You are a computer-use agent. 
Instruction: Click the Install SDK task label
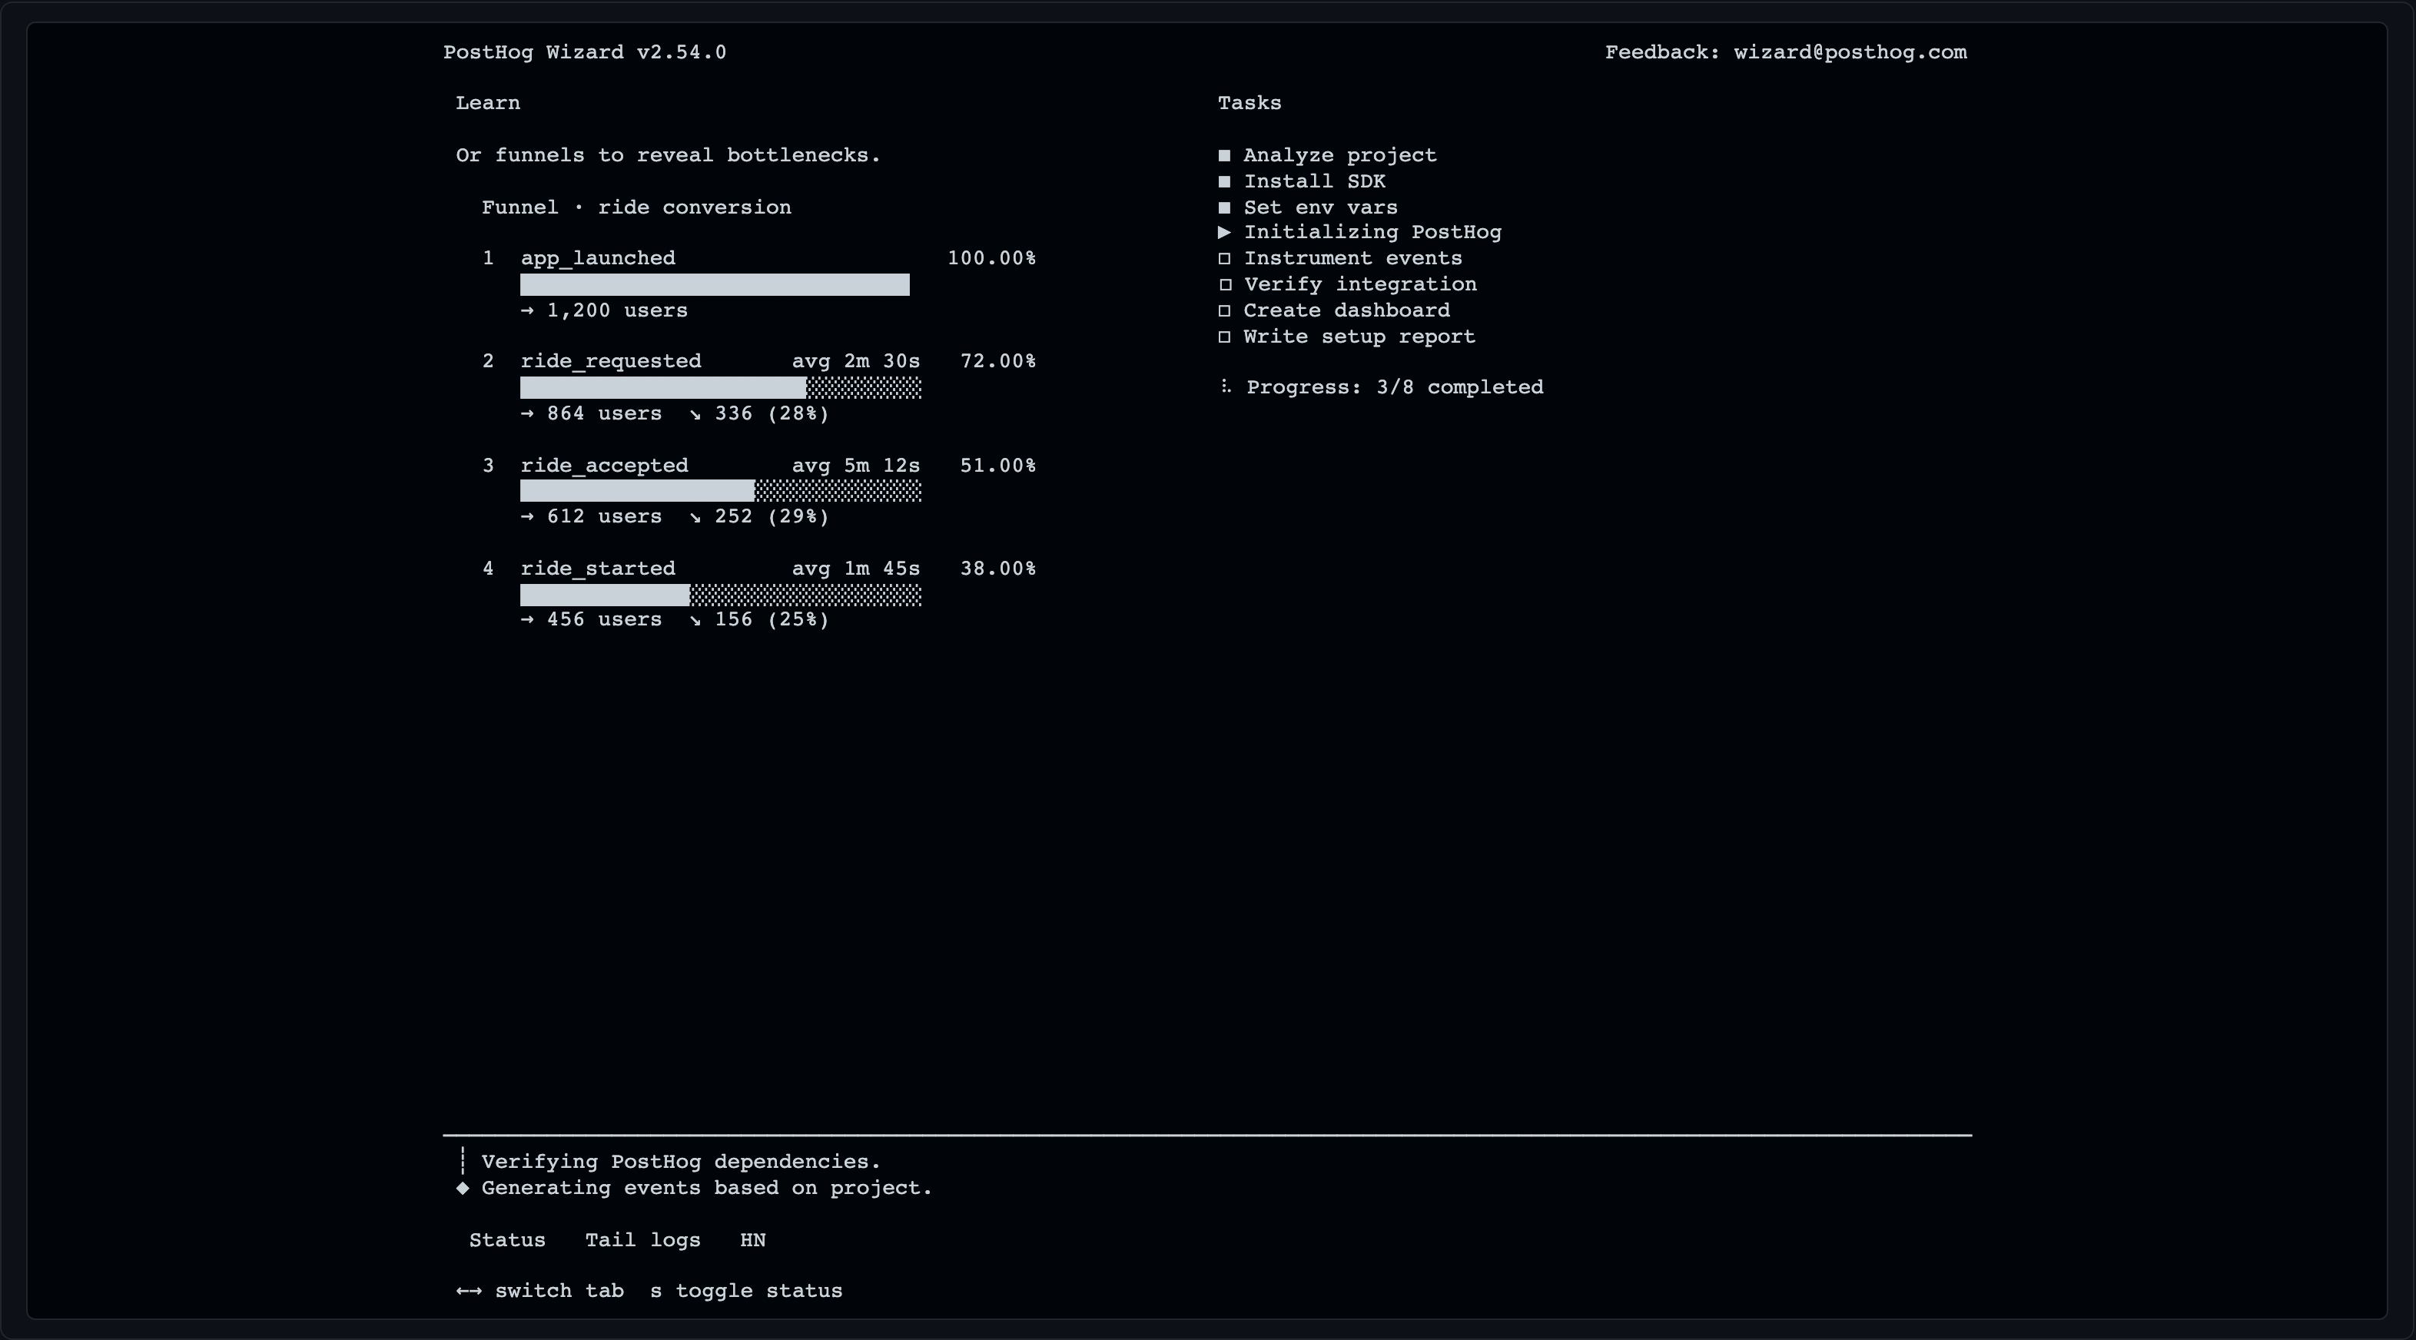1314,181
